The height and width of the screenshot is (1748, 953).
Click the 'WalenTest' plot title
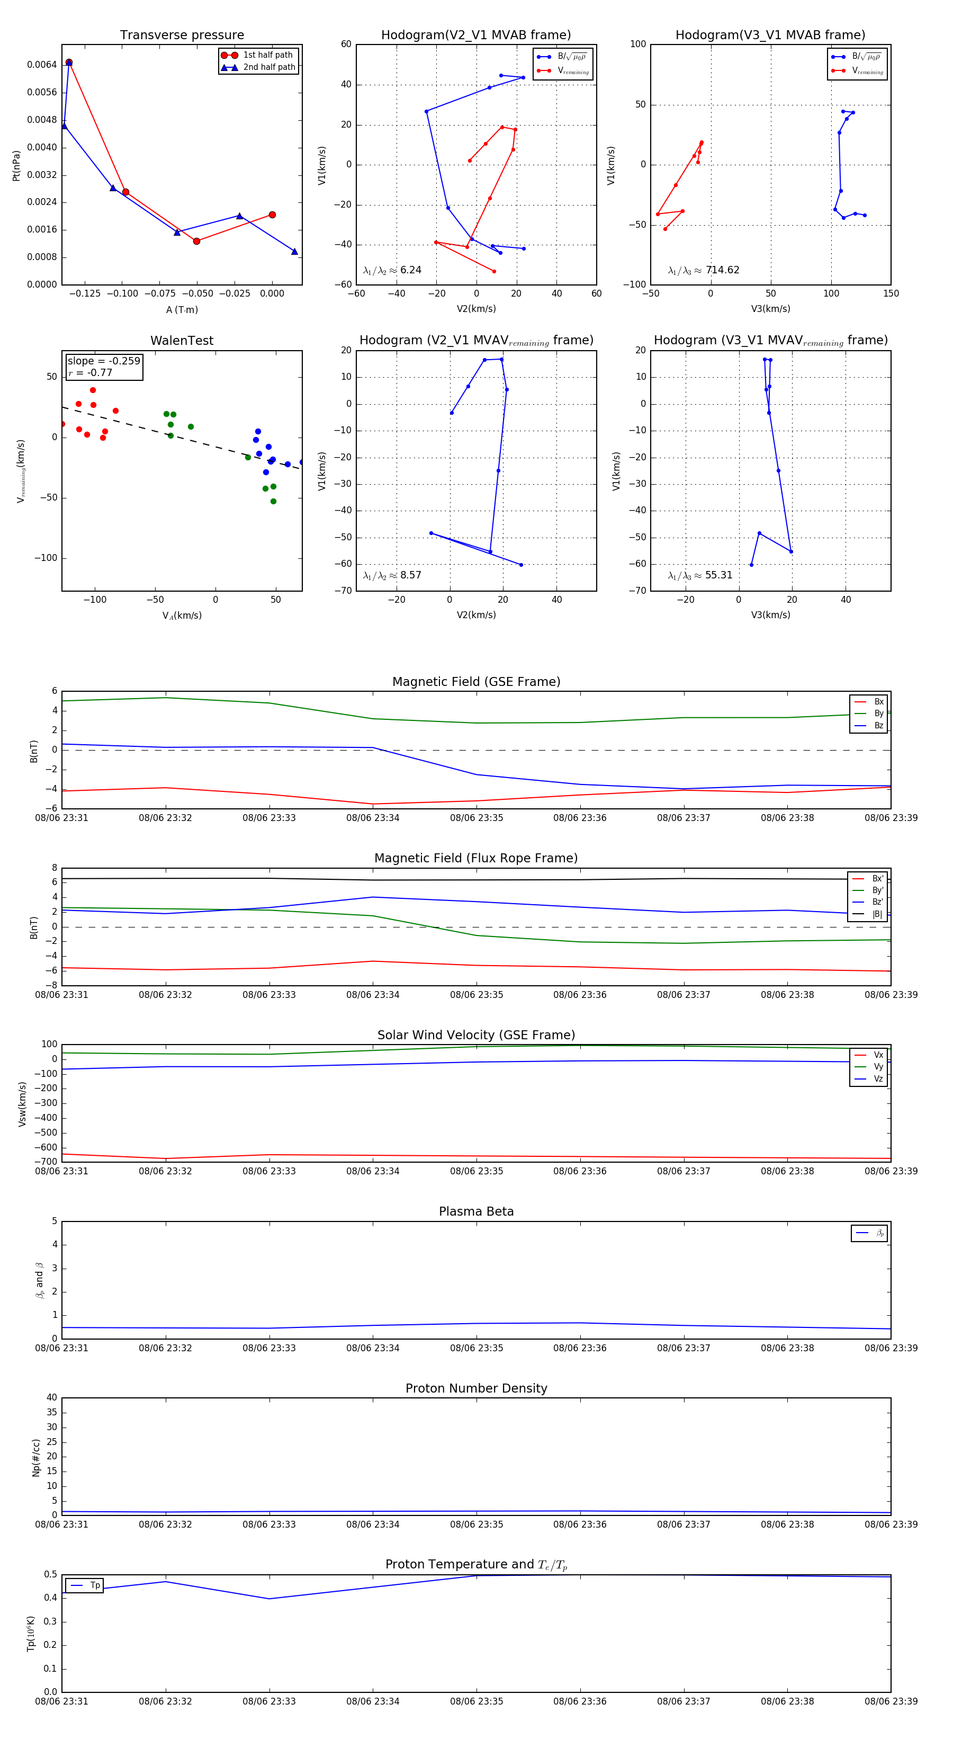pyautogui.click(x=182, y=341)
